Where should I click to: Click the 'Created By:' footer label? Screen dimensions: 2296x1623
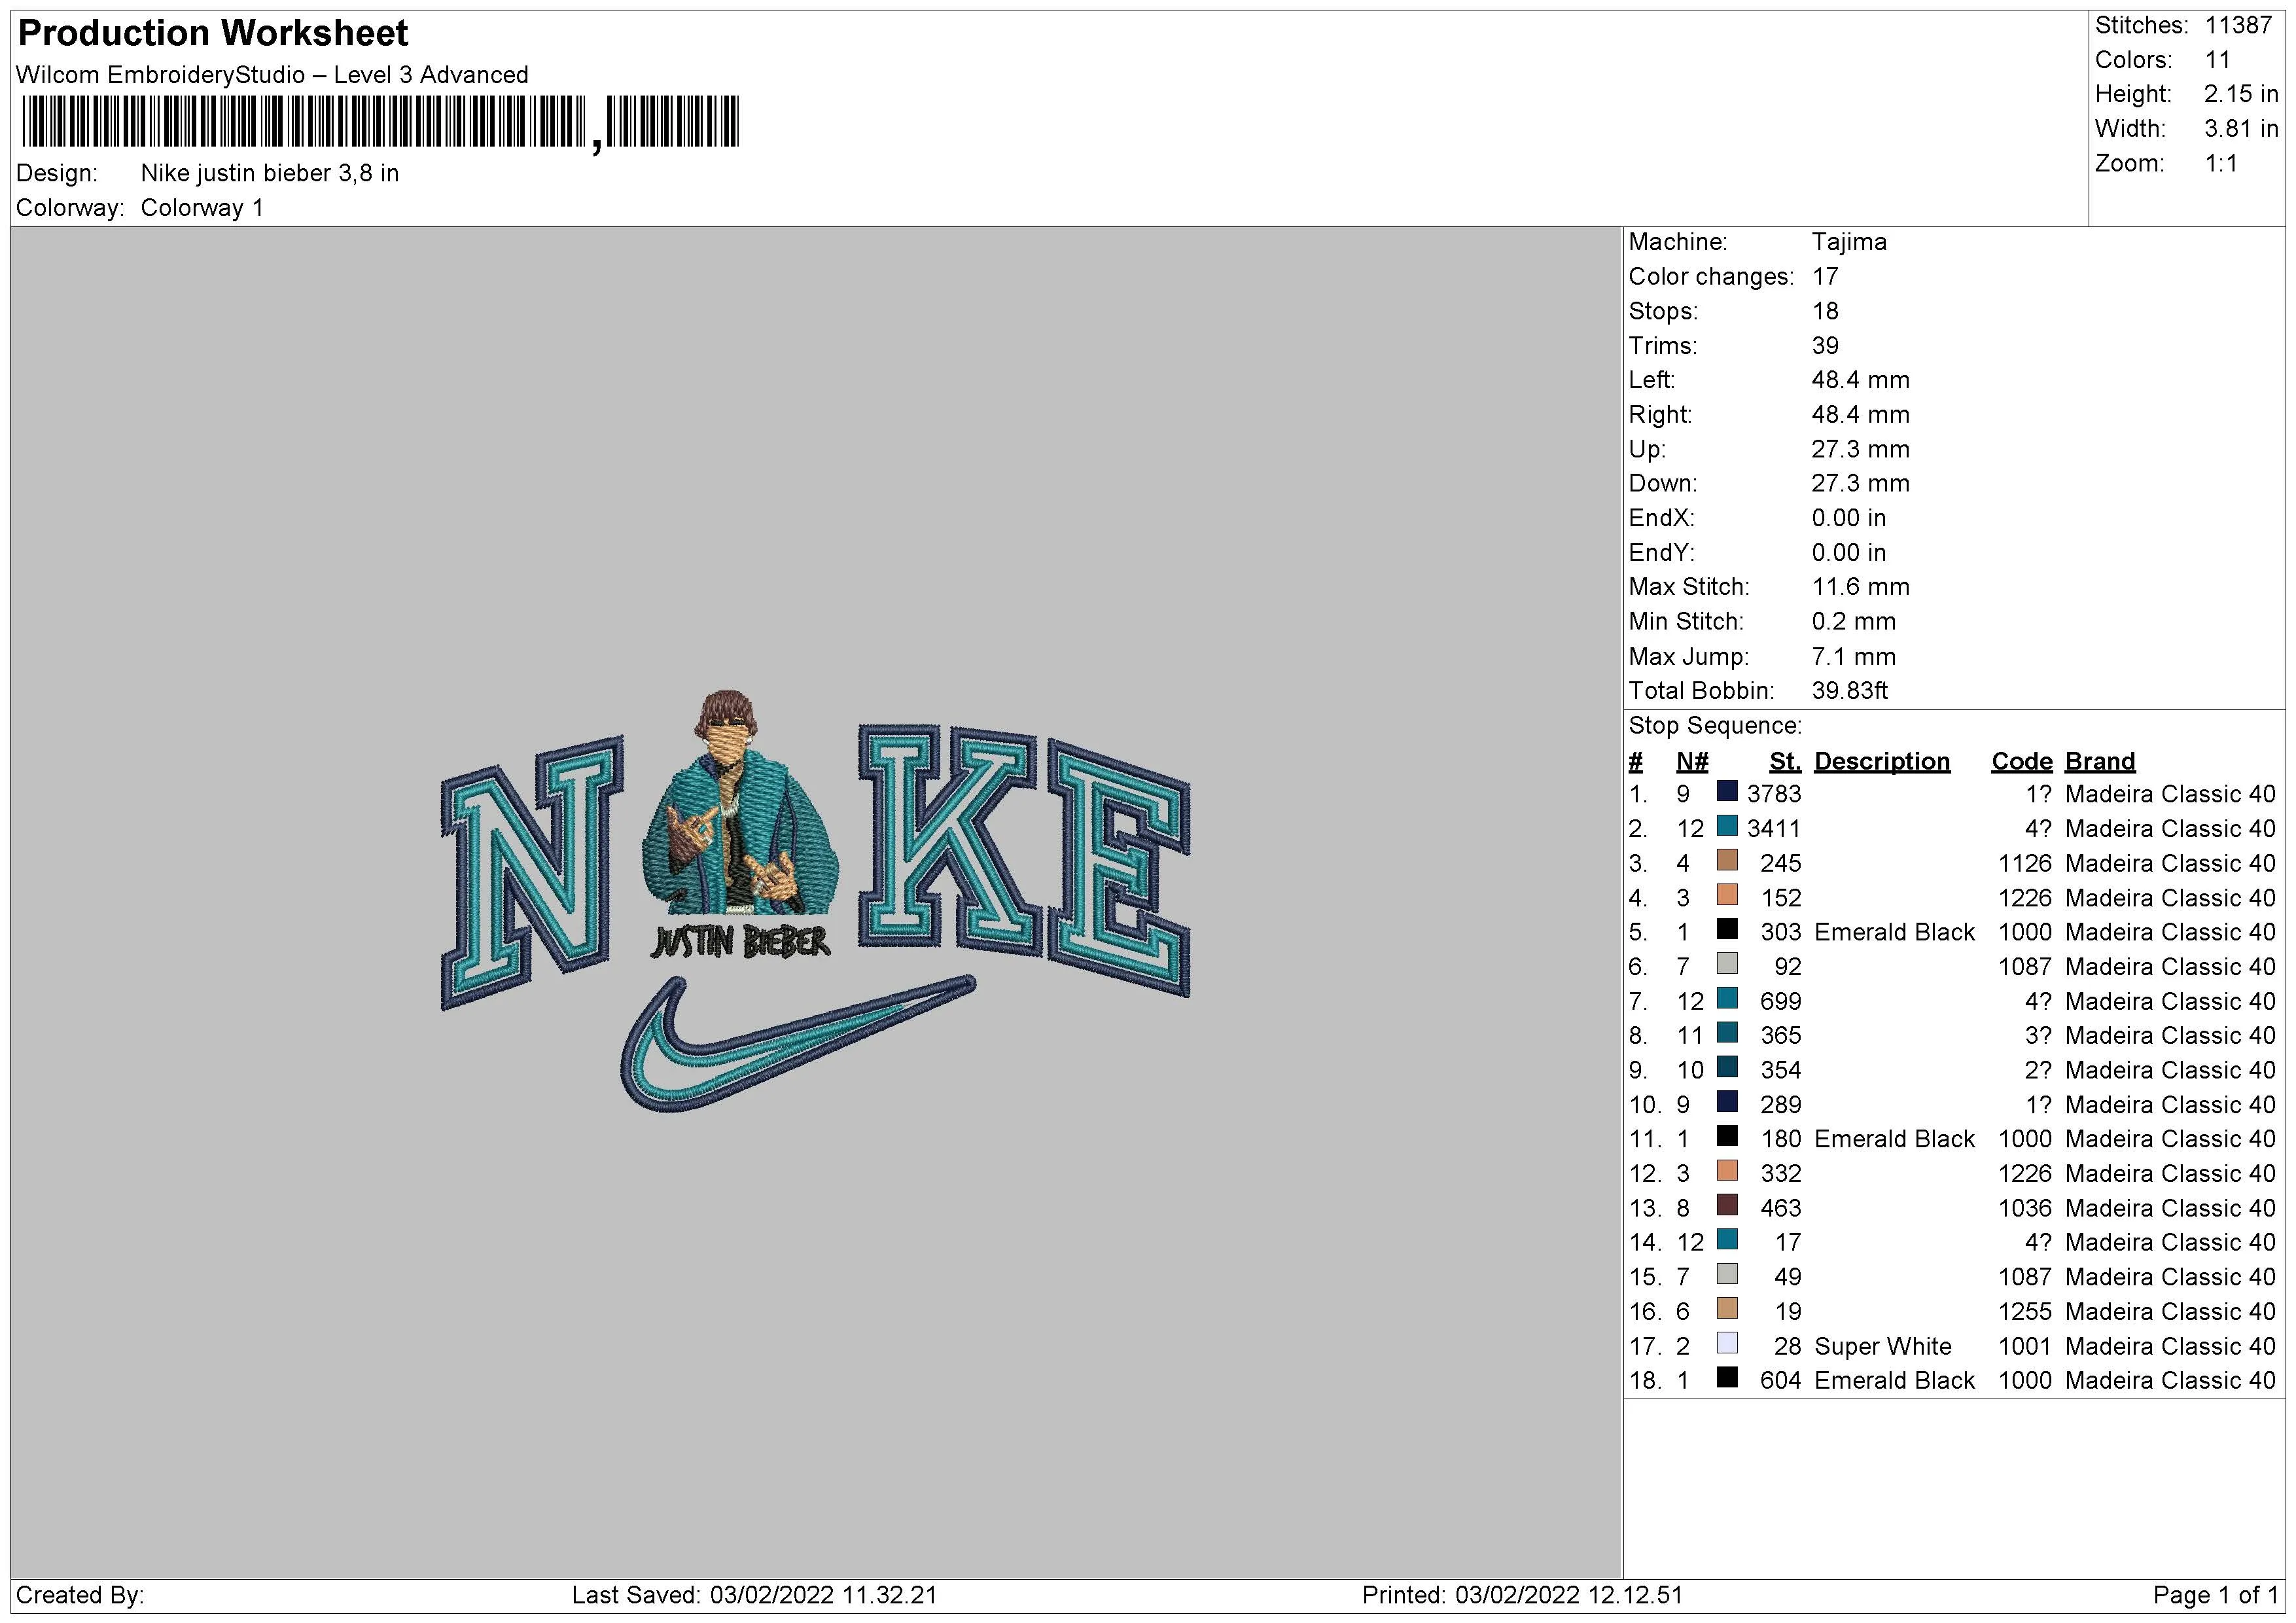click(80, 1595)
